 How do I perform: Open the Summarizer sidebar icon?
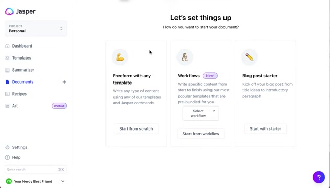click(x=7, y=70)
